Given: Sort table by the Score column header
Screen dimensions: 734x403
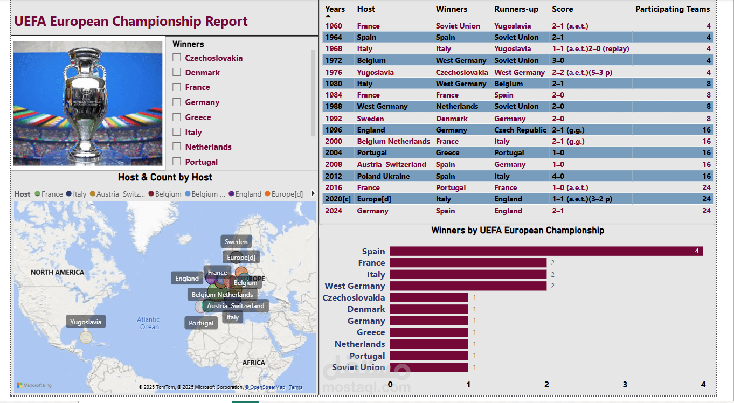Looking at the screenshot, I should pos(563,9).
